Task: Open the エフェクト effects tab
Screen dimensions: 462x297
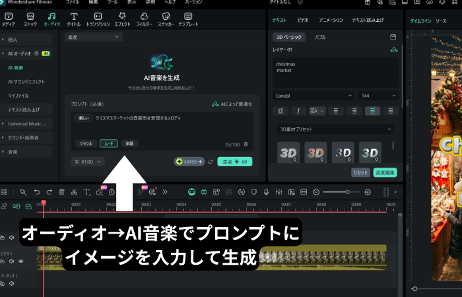Action: pyautogui.click(x=122, y=19)
